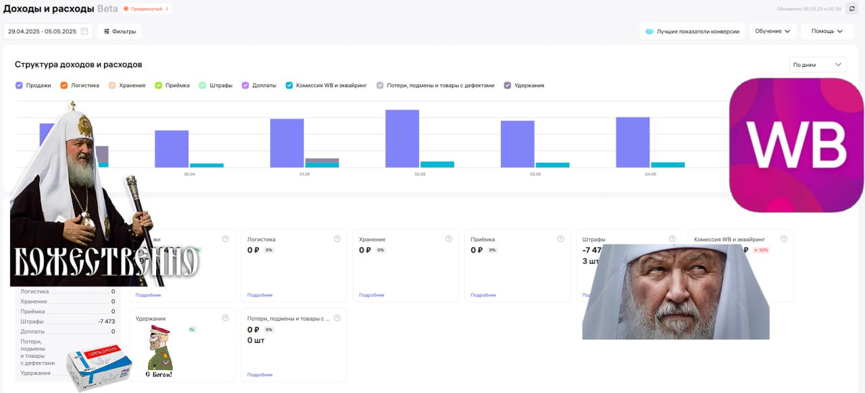
Task: Open help icon on Логистика card
Action: [x=337, y=238]
